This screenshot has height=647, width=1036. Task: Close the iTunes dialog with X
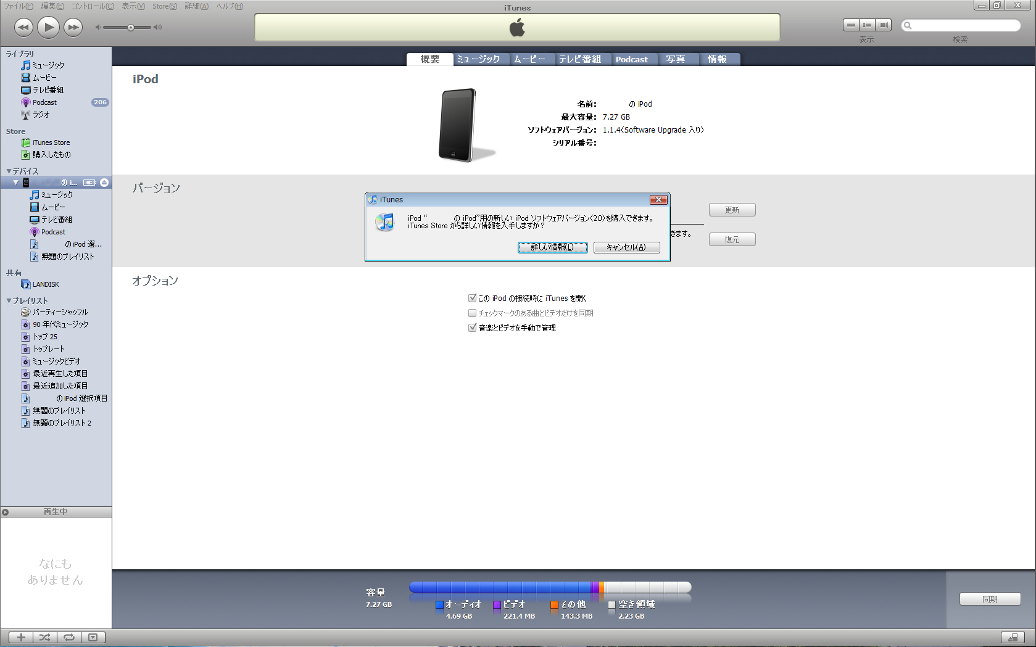point(658,200)
